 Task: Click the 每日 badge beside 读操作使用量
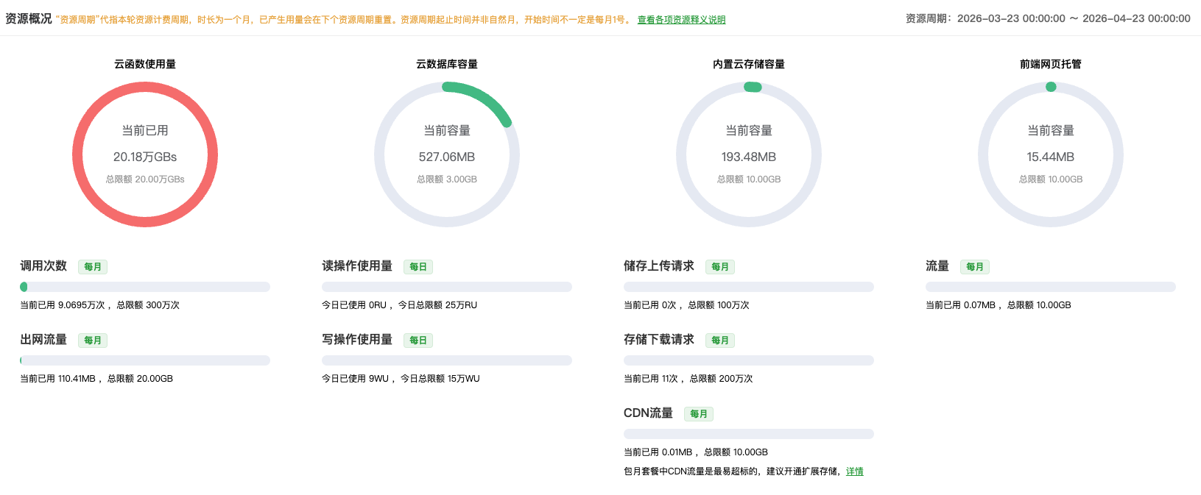(x=418, y=267)
